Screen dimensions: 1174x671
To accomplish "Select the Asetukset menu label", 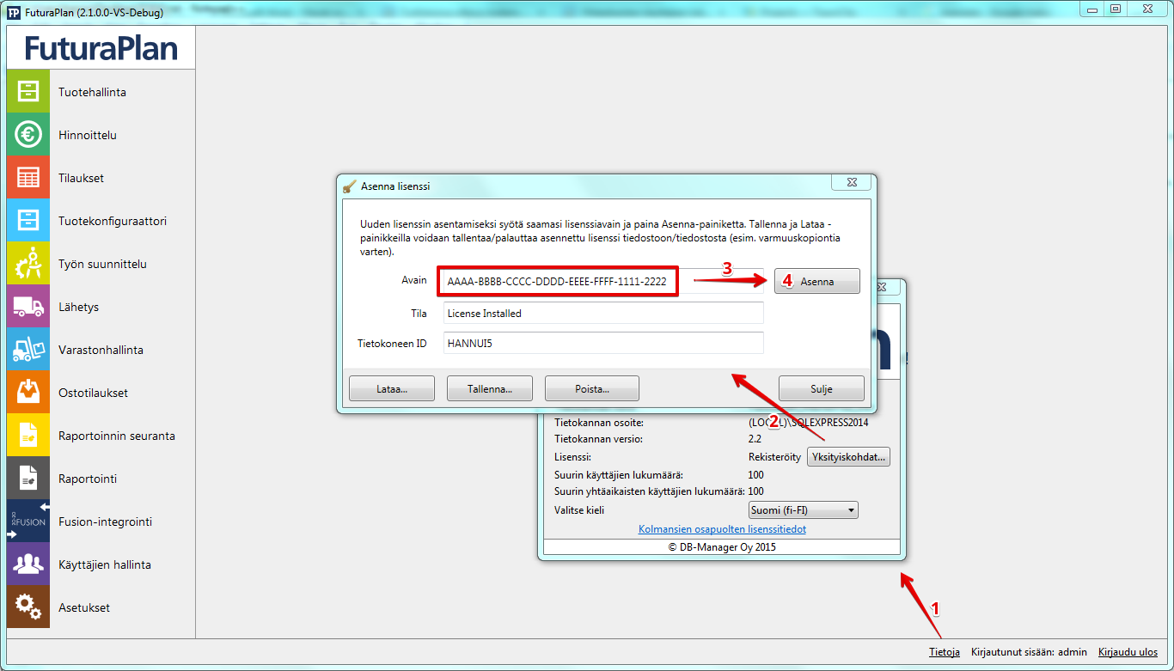I will tap(84, 607).
